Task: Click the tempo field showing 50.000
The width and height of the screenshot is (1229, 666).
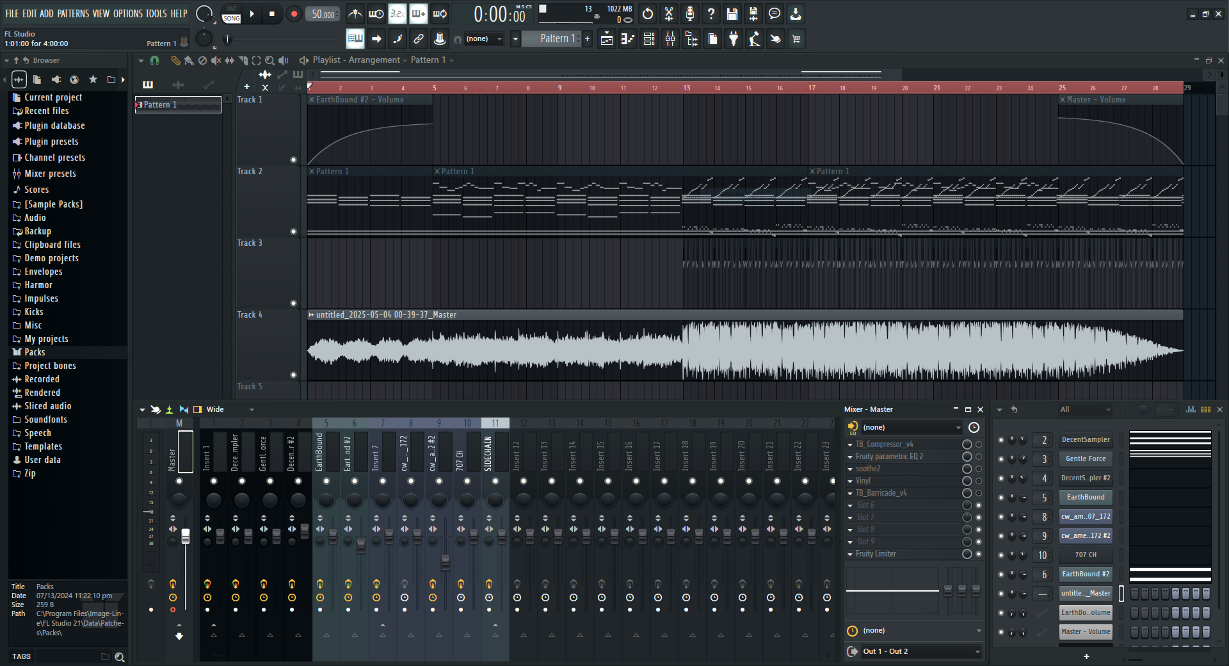Action: [323, 14]
